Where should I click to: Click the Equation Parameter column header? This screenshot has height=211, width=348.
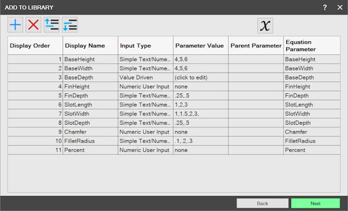coord(312,46)
